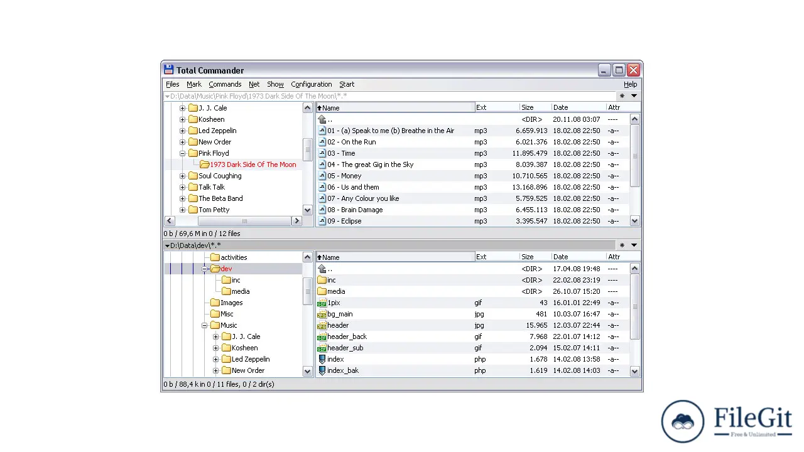Open the Configuration menu
The height and width of the screenshot is (452, 804).
[311, 84]
